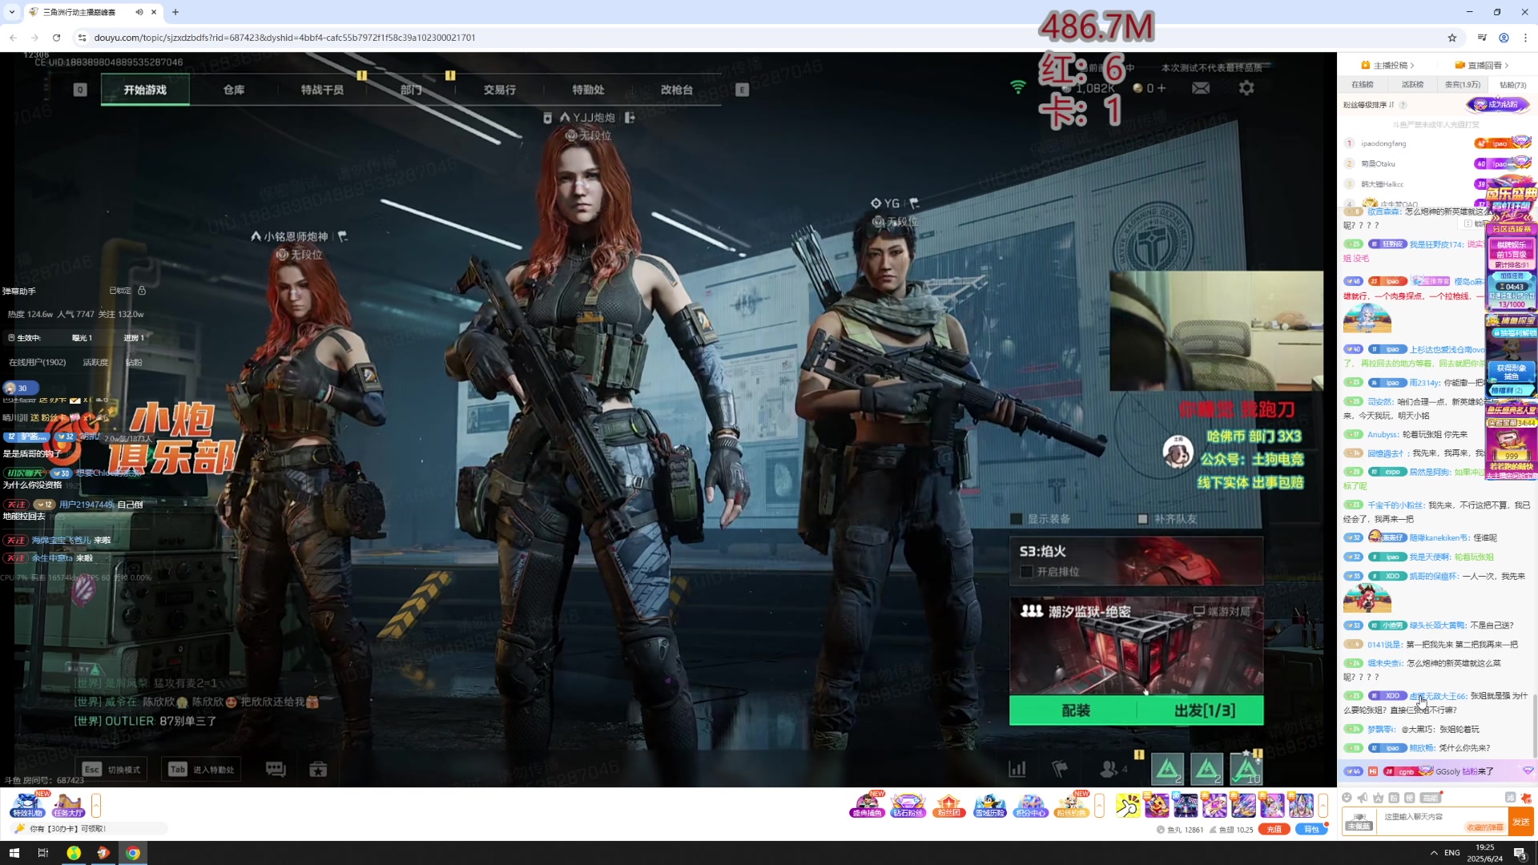Click the in-game mail envelope icon
Image resolution: width=1538 pixels, height=865 pixels.
[1201, 88]
